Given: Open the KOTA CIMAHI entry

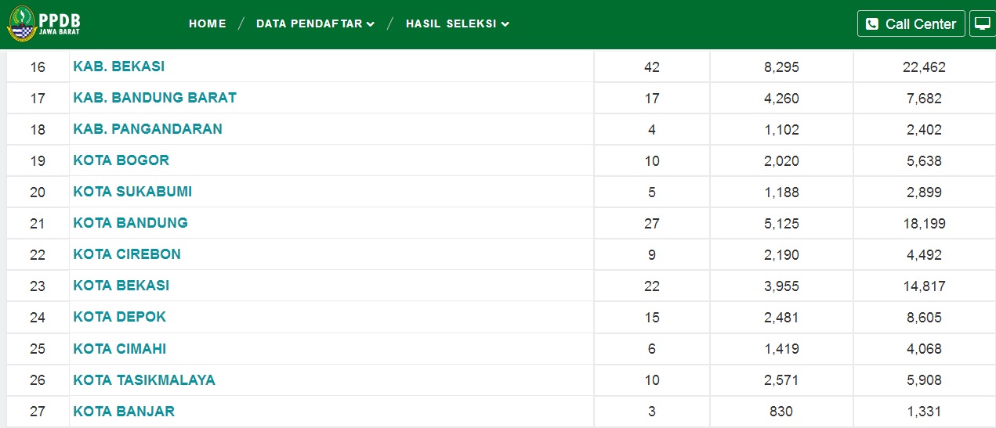Looking at the screenshot, I should point(119,348).
